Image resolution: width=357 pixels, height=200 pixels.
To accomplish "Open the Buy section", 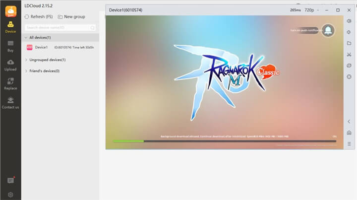I will click(10, 46).
